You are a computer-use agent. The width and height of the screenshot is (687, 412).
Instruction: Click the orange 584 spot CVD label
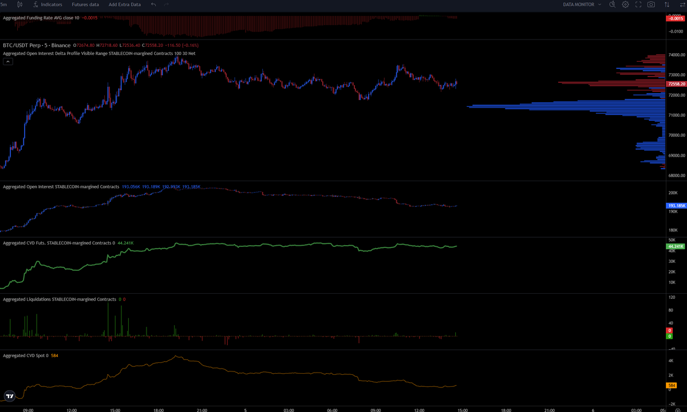(x=671, y=386)
